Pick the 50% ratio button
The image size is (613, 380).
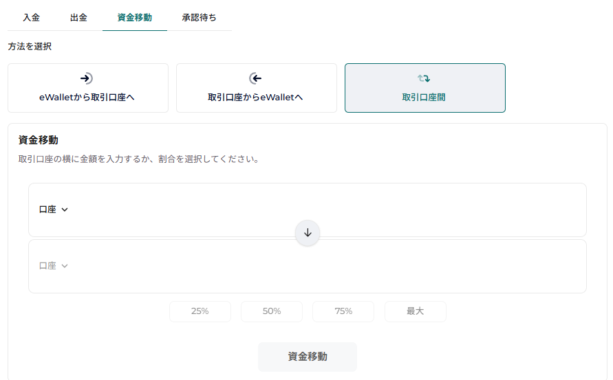[x=272, y=311]
